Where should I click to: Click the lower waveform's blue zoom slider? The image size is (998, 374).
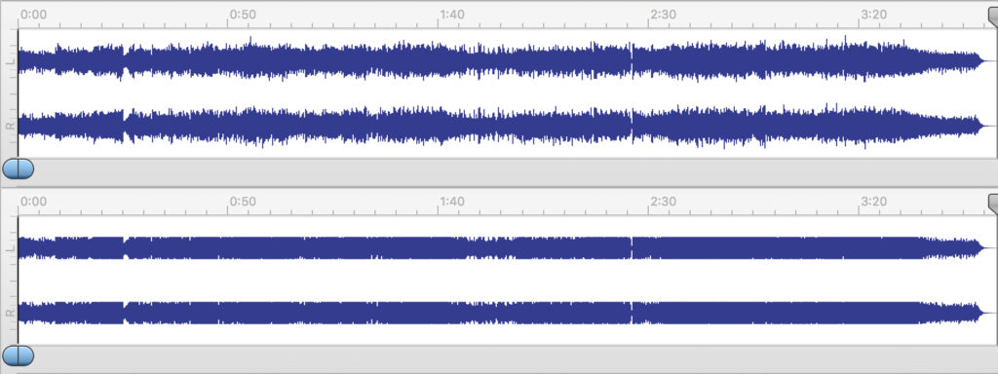[18, 355]
